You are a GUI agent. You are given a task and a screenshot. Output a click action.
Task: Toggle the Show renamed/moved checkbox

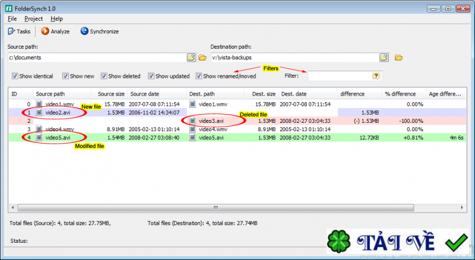pyautogui.click(x=199, y=76)
